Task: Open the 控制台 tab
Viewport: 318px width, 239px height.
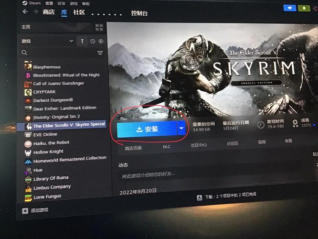Action: (x=139, y=13)
